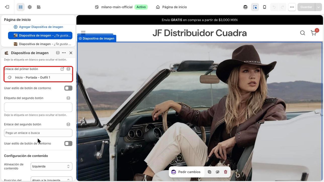Image resolution: width=324 pixels, height=182 pixels.
Task: Select the second Diapositiva de imagen row
Action: (40, 44)
